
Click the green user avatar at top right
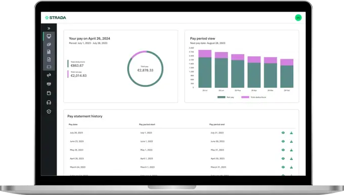pos(298,18)
